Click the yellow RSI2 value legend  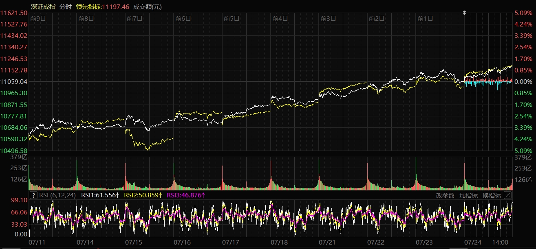pos(143,195)
